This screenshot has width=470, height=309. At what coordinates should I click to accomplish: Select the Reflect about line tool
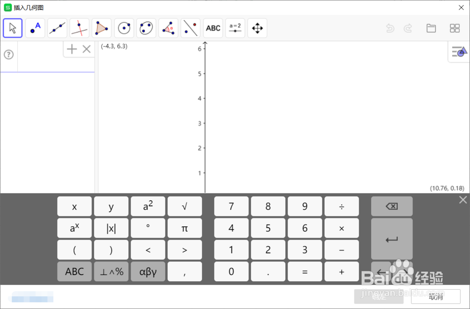coord(191,28)
